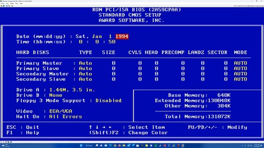The width and height of the screenshot is (264, 148).
Task: Select the highlighted year 1994 field
Action: [122, 37]
